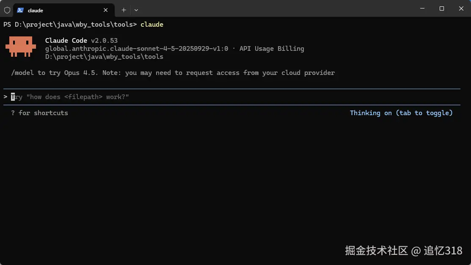Image resolution: width=471 pixels, height=265 pixels.
Task: Click the API Usage Billing label
Action: pyautogui.click(x=272, y=49)
